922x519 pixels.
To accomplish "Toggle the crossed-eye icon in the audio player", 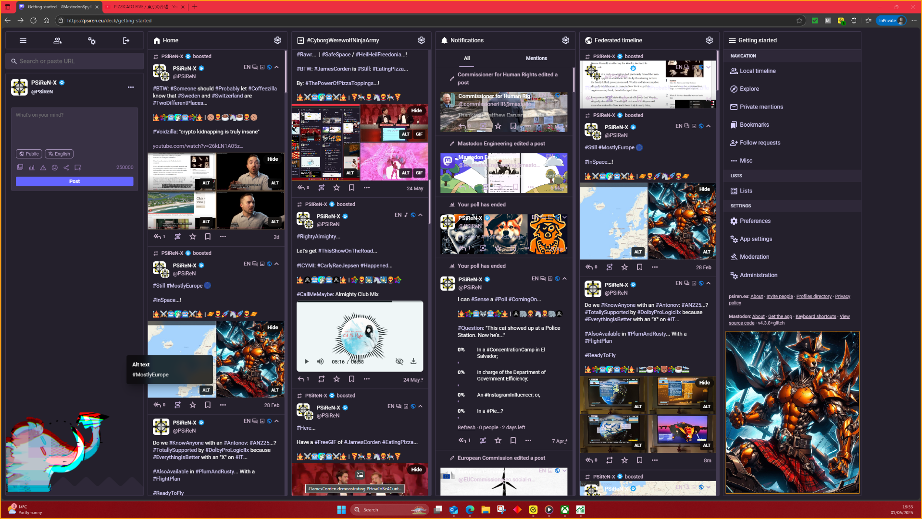I will point(399,362).
